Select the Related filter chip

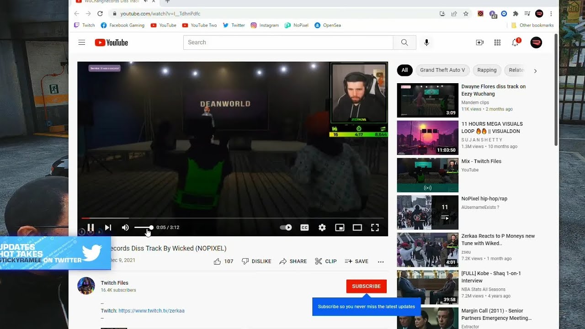[516, 70]
